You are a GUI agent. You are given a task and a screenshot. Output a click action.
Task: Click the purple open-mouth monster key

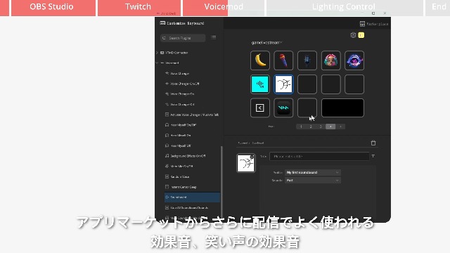[354, 60]
